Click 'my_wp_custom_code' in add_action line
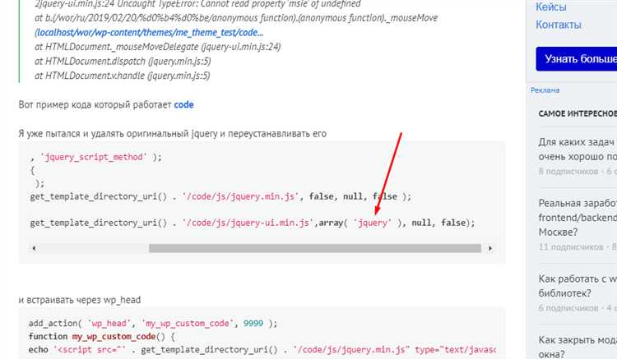617x359 pixels. 188,323
